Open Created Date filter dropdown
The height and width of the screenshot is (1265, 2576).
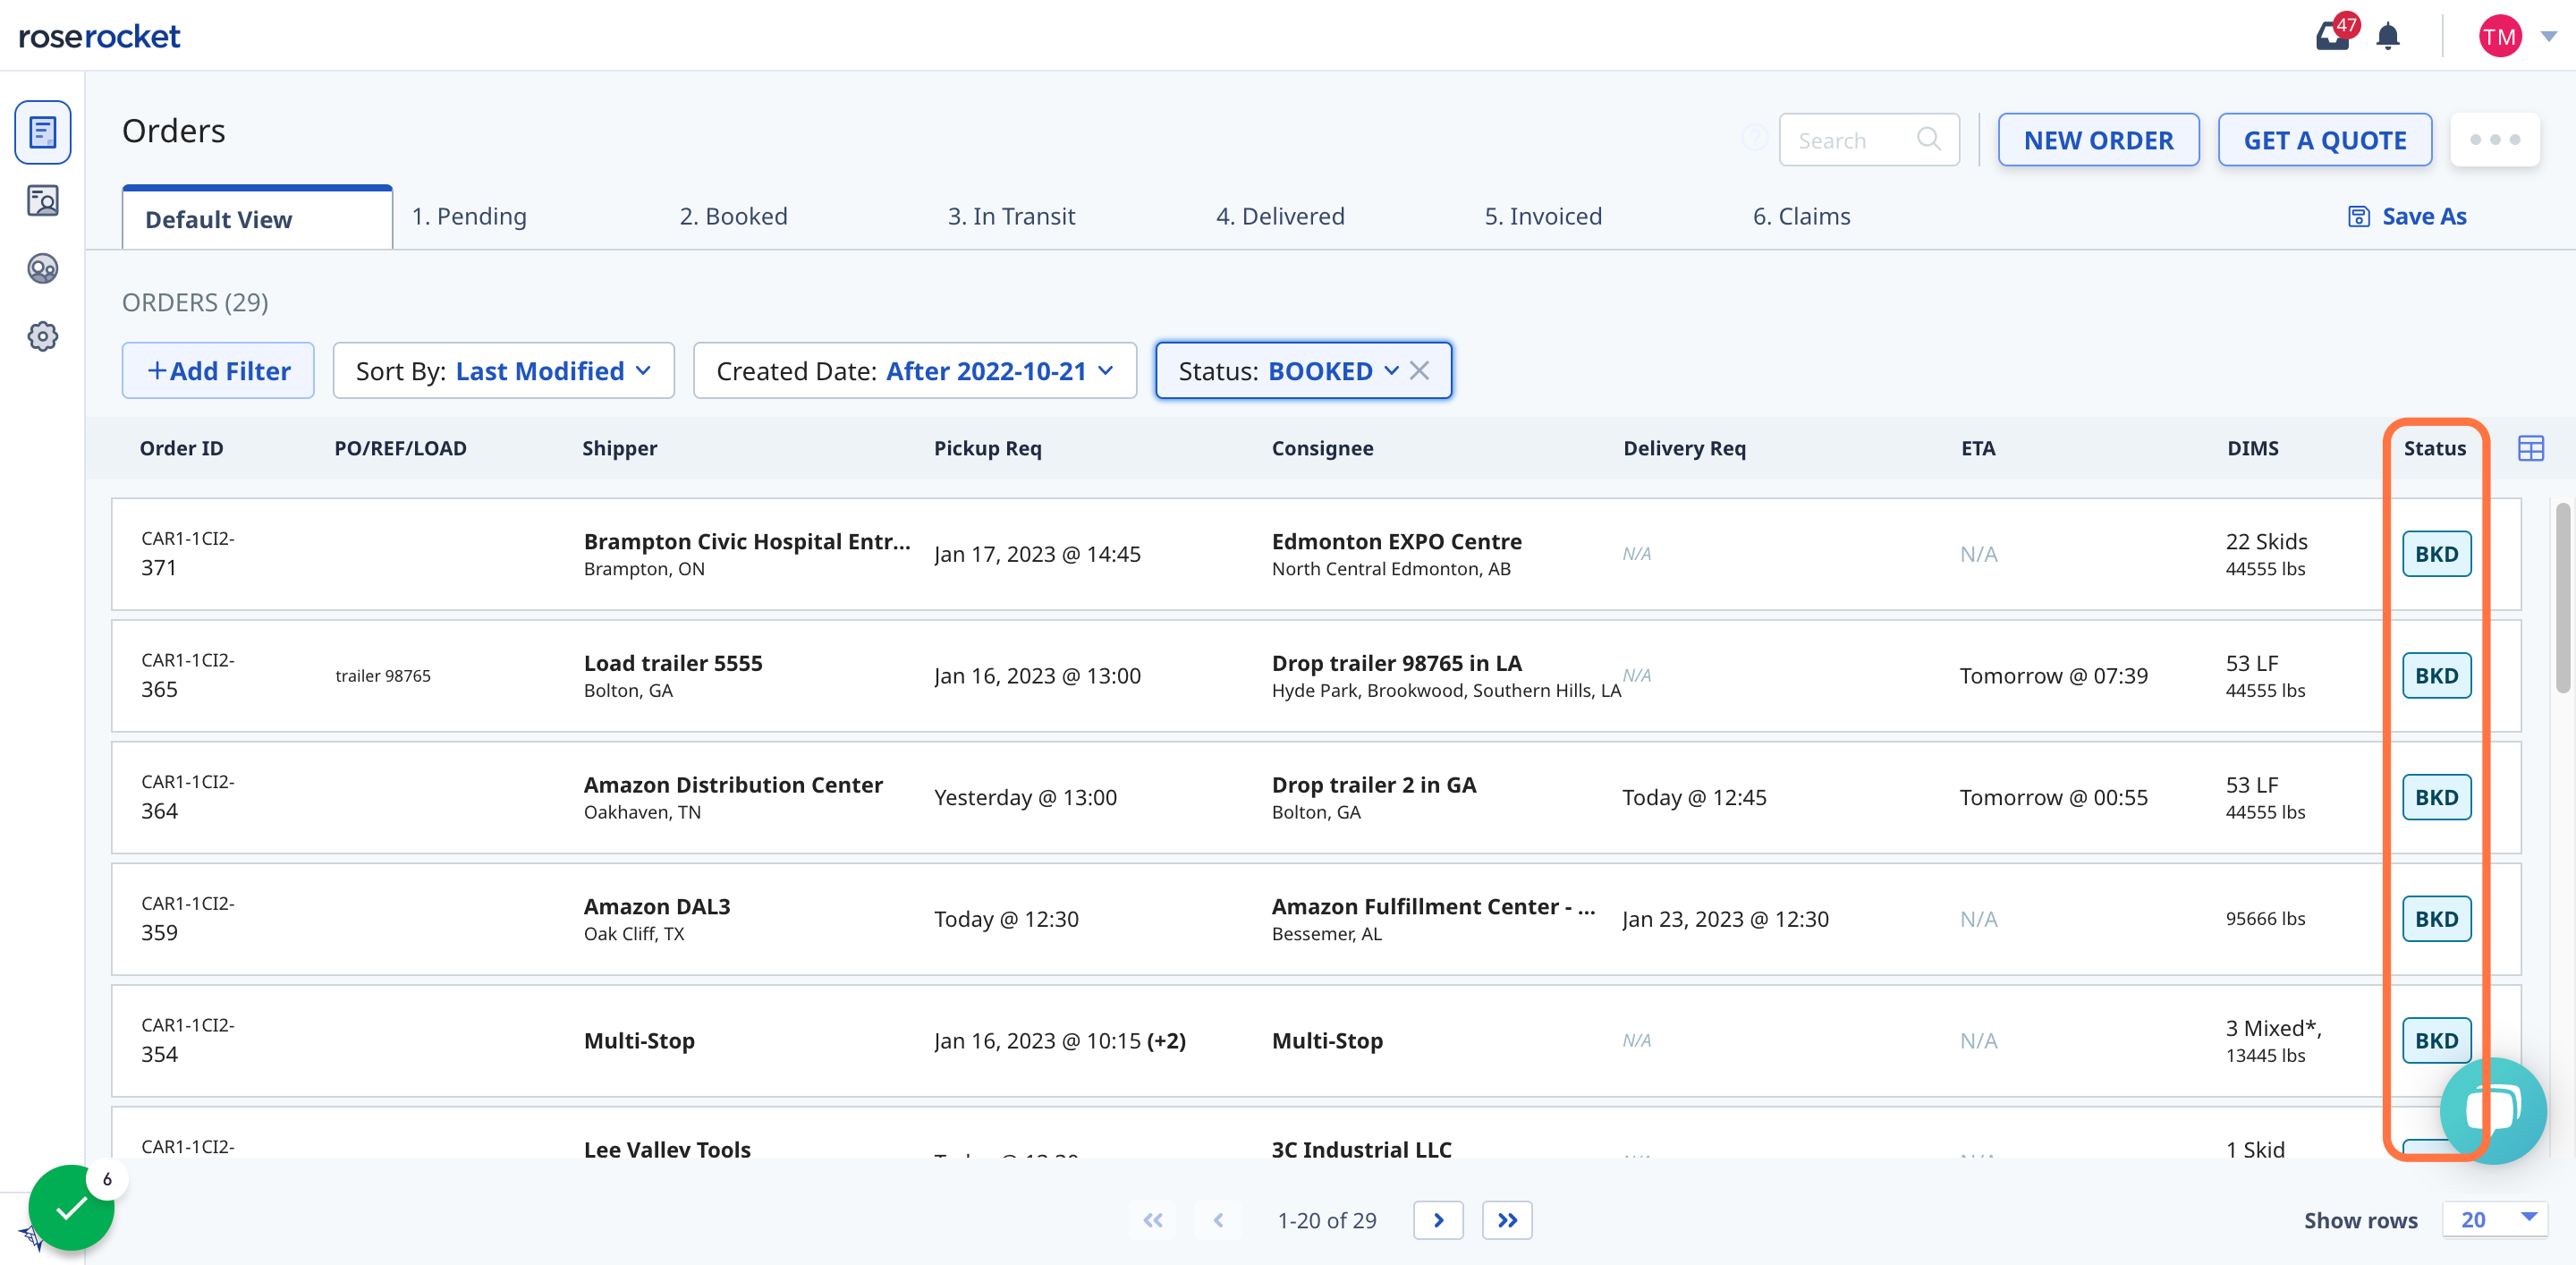[915, 371]
